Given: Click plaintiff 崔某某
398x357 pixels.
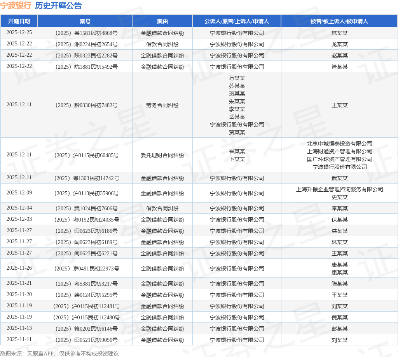Looking at the screenshot, I should pyautogui.click(x=237, y=151).
